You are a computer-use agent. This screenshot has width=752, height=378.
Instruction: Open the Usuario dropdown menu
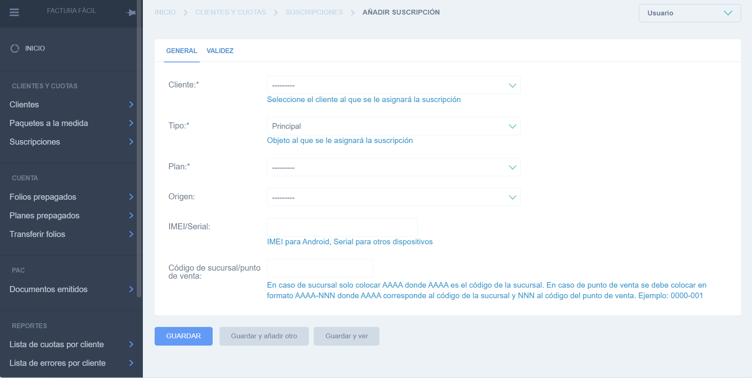[690, 13]
